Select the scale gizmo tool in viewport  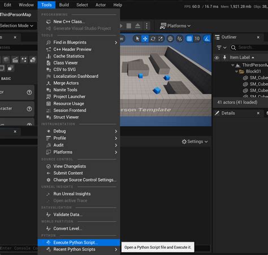161,39
